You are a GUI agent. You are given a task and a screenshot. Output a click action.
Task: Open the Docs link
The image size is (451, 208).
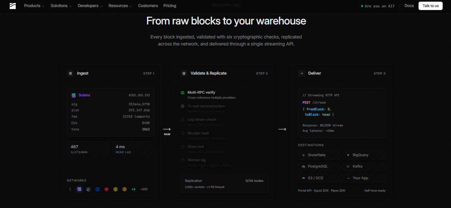click(x=409, y=6)
